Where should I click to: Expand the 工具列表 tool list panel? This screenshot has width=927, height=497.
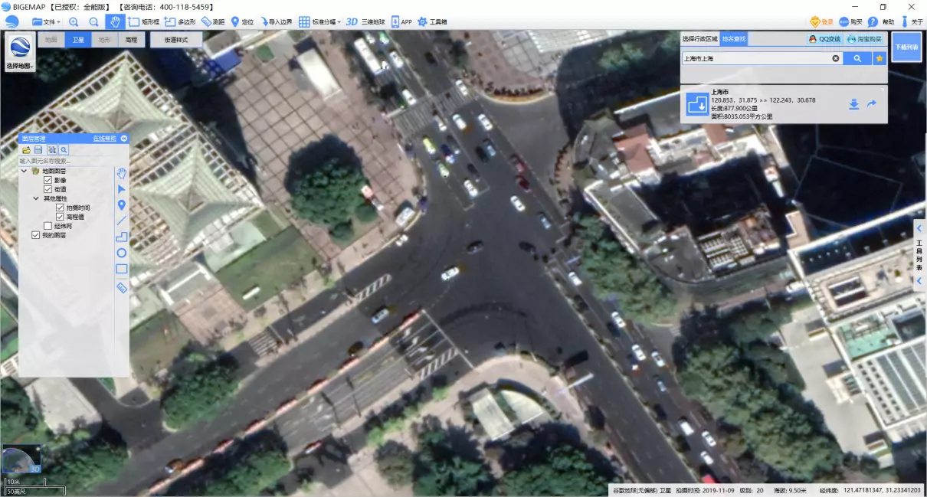coord(920,254)
